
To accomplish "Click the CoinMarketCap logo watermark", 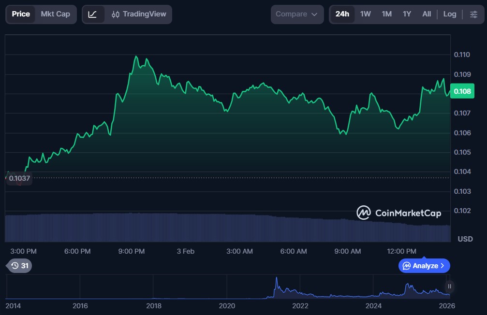I will 398,213.
